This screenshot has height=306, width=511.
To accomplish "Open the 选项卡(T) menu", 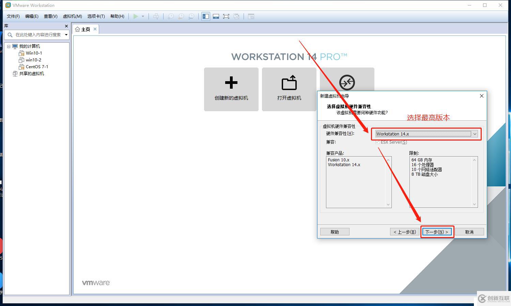I will [x=96, y=16].
